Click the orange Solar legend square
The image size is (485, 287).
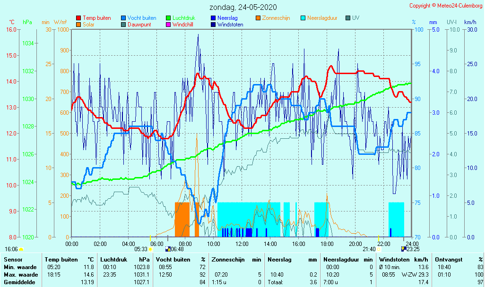click(x=78, y=25)
